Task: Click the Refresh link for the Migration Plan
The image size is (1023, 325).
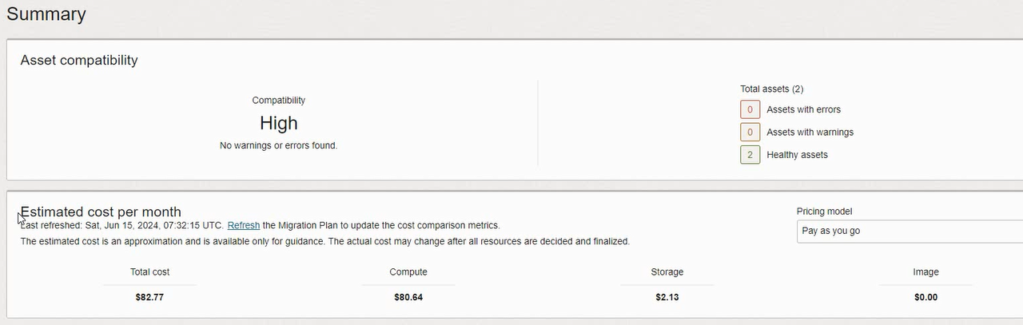Action: click(243, 225)
